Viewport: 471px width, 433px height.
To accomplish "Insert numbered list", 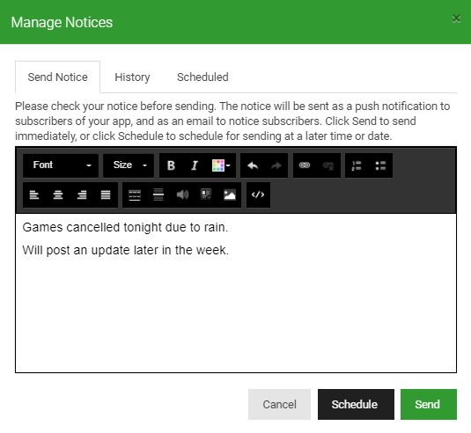I will click(357, 165).
